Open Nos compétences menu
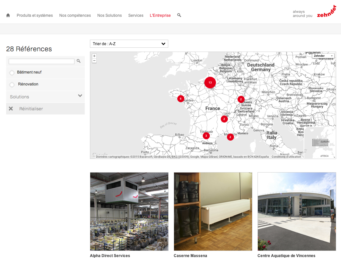This screenshot has height=258, width=341. (75, 15)
